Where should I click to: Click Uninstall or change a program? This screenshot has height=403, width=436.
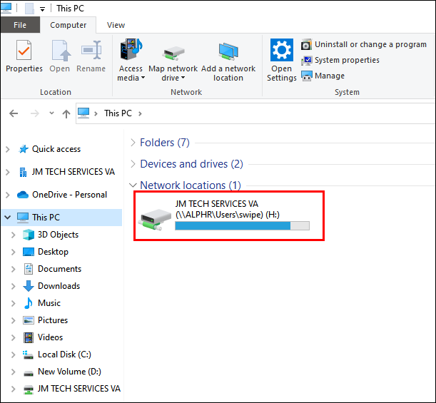coord(364,44)
